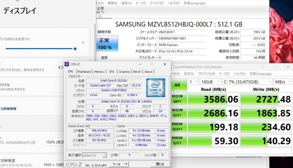Click the ツール button in CPU-Z
The width and height of the screenshot is (293, 168).
116,164
